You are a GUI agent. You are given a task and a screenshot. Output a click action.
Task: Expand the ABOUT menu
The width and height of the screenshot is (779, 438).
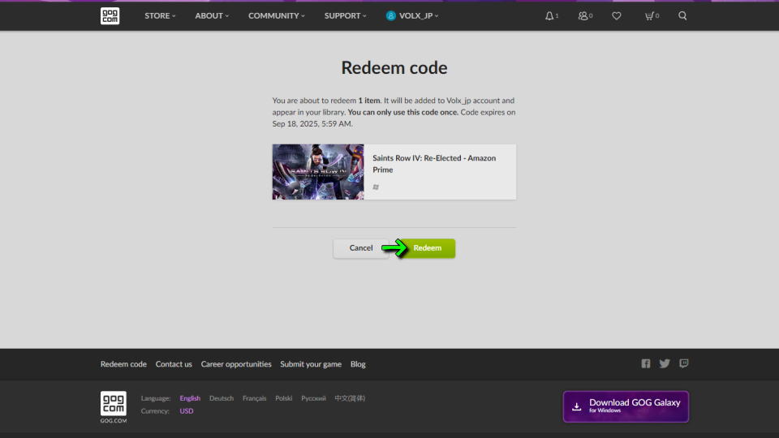pos(212,16)
